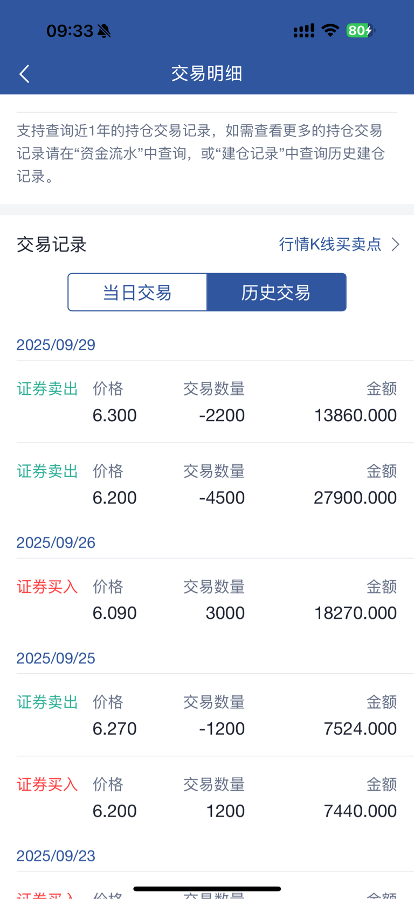Open the buy record with amount 7440.000

(x=207, y=798)
